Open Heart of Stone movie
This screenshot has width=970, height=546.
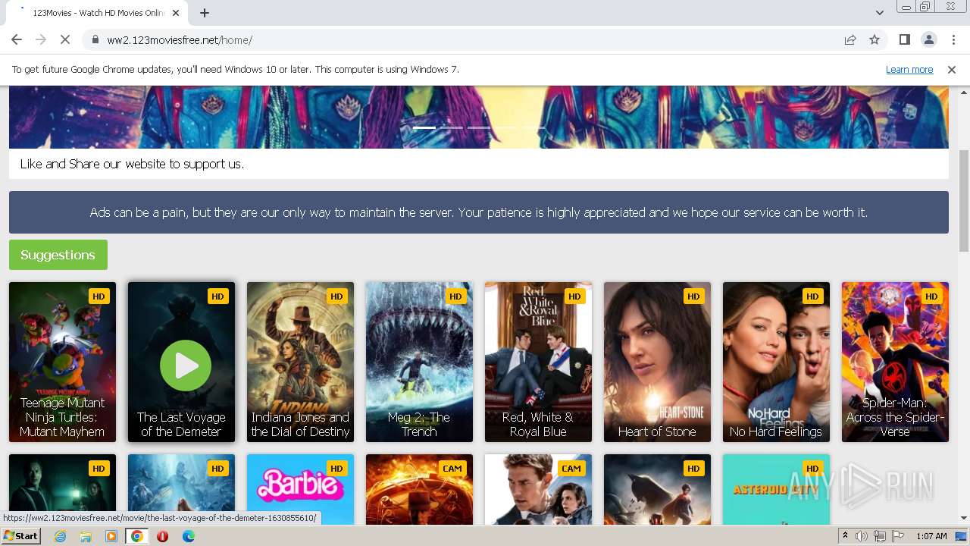tap(657, 362)
